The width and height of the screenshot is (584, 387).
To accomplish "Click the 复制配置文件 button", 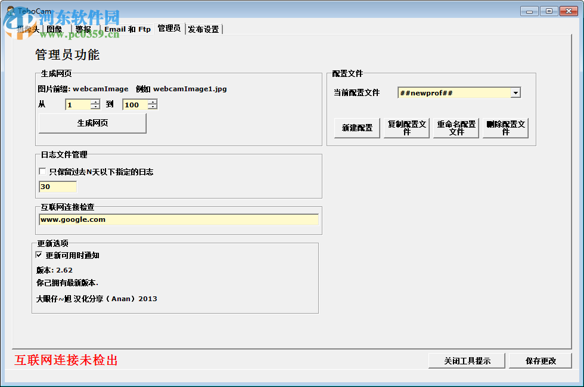I will pyautogui.click(x=406, y=128).
